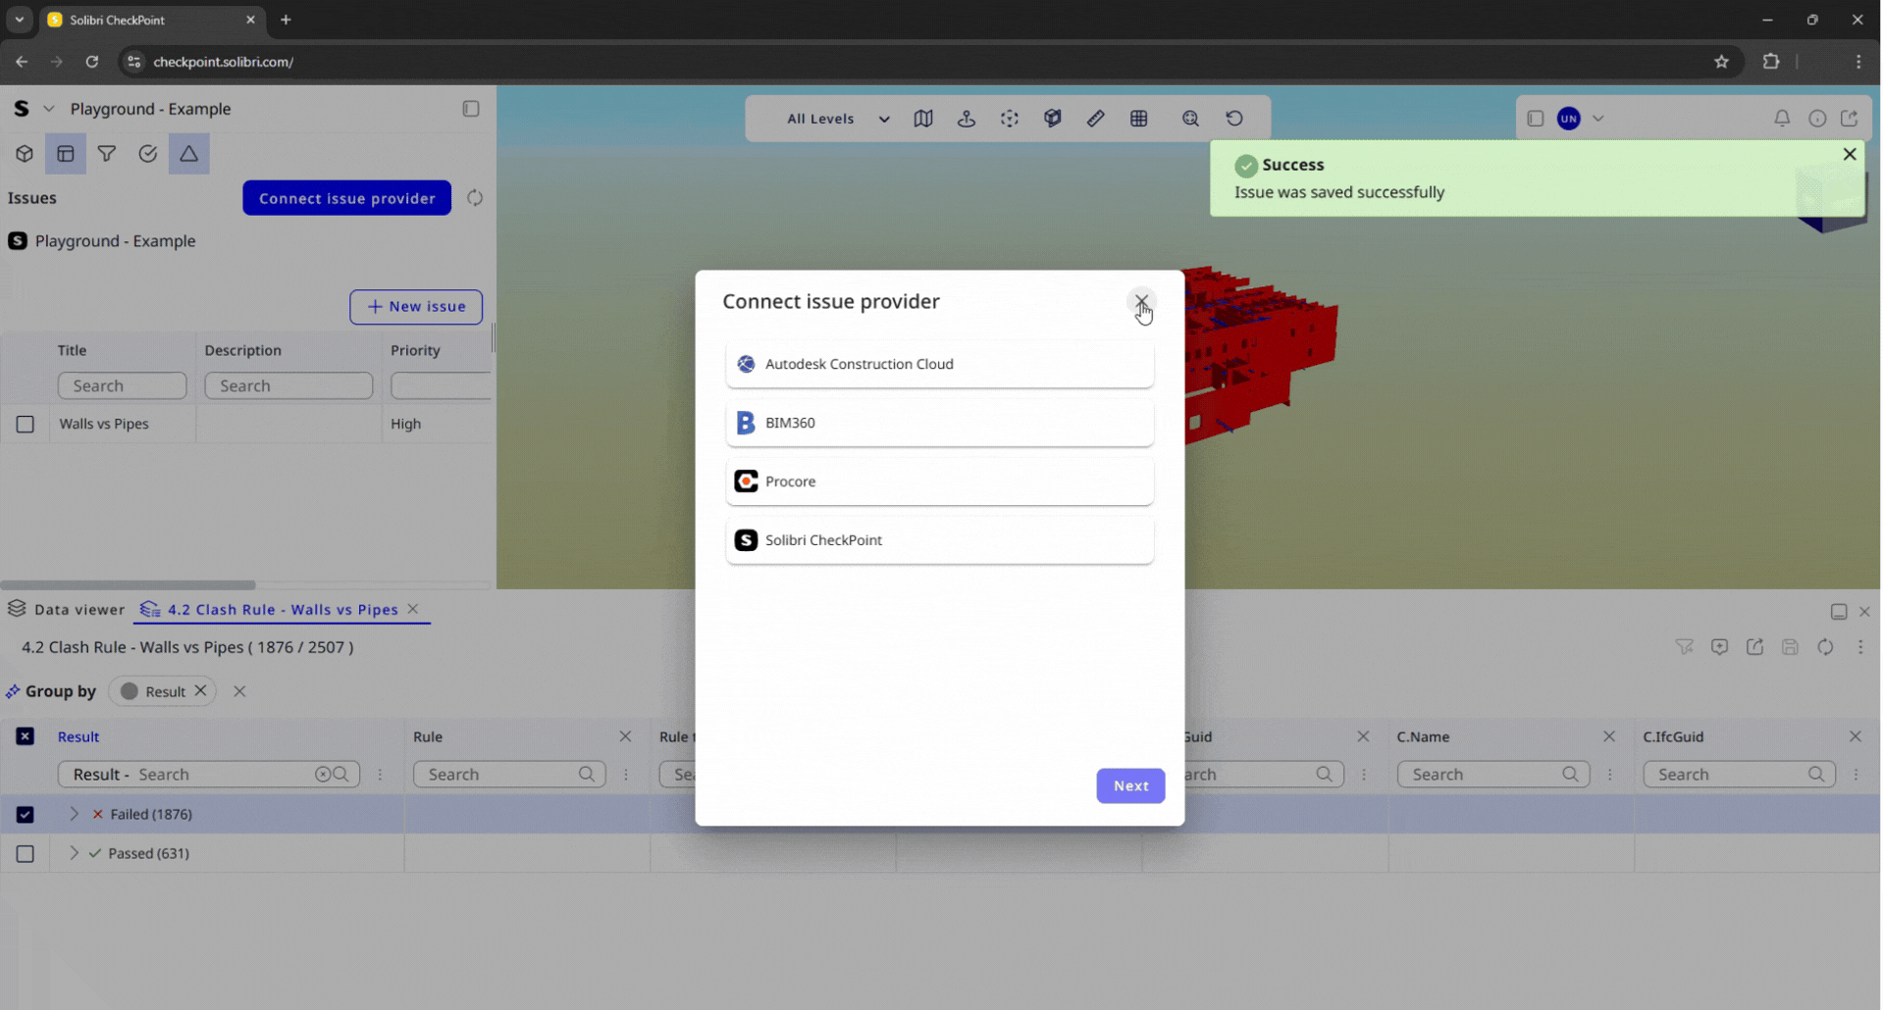Select the issues triangle icon in sidebar
This screenshot has width=1883, height=1010.
pyautogui.click(x=188, y=154)
